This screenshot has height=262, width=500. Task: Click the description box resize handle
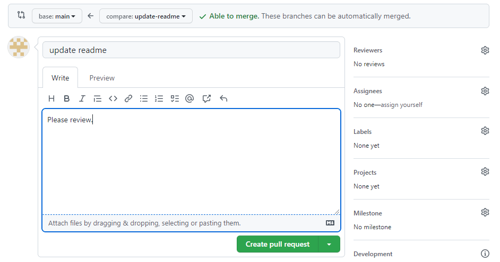pos(337,211)
